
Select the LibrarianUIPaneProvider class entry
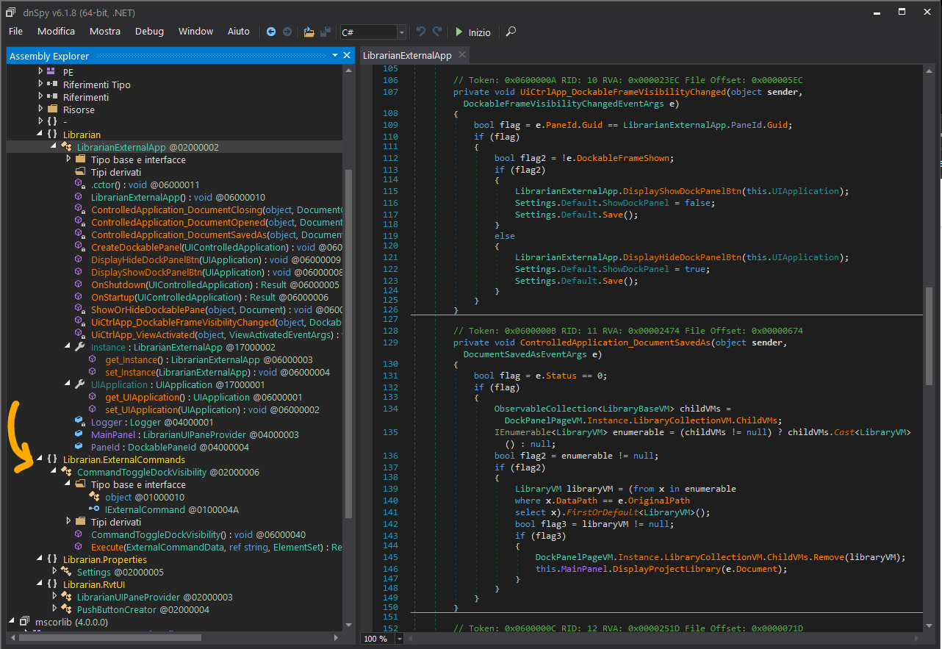pos(155,597)
